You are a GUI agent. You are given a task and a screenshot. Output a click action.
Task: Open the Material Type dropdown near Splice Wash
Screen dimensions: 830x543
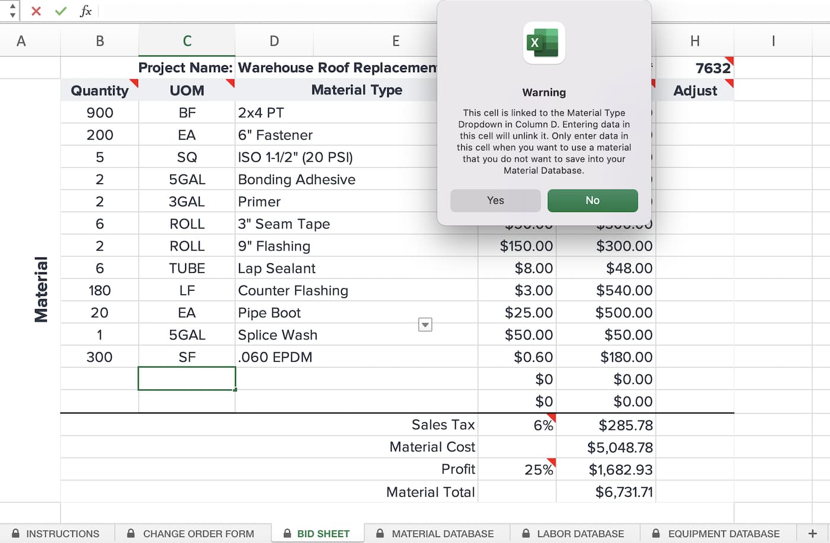(x=425, y=324)
